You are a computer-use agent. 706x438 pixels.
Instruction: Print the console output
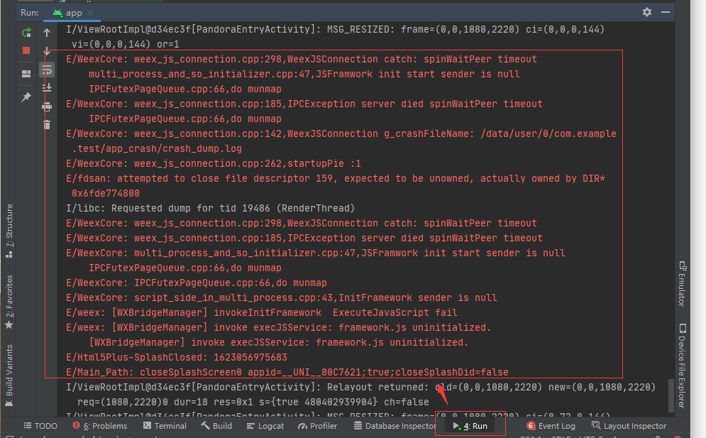tap(46, 104)
